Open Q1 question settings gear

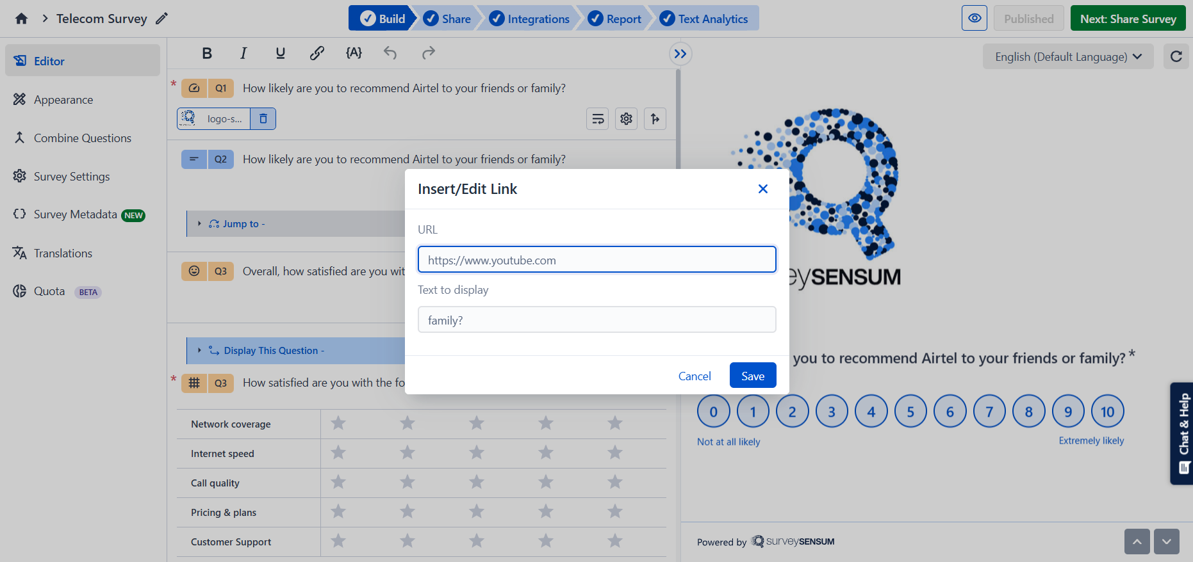(x=627, y=118)
